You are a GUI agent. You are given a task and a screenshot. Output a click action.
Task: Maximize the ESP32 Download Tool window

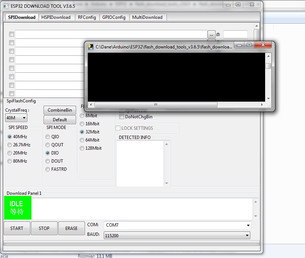pos(238,5)
